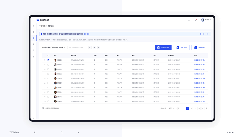Select current page 1 in pagination
This screenshot has width=244, height=137.
(188, 108)
